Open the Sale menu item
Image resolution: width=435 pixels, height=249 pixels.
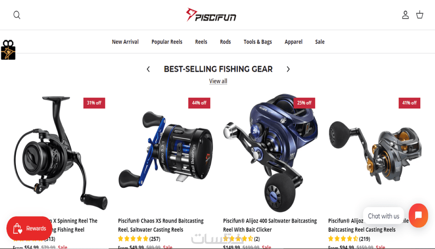pos(320,42)
